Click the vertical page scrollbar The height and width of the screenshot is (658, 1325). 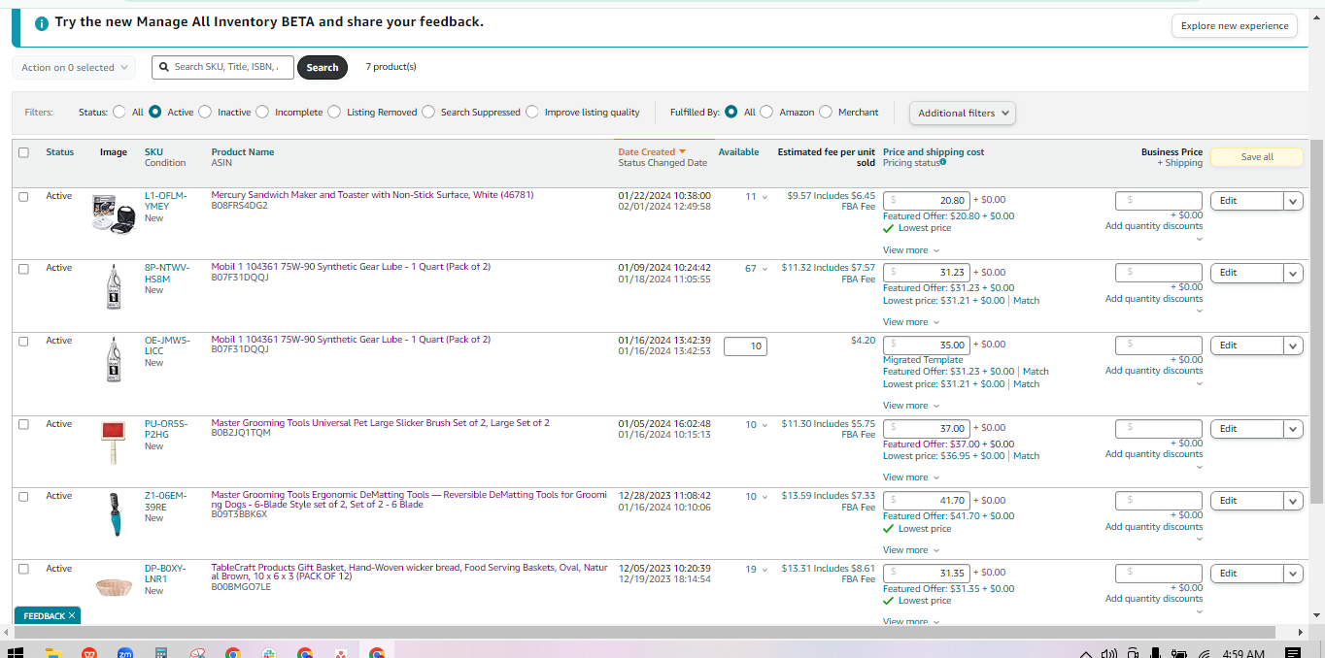1317,320
